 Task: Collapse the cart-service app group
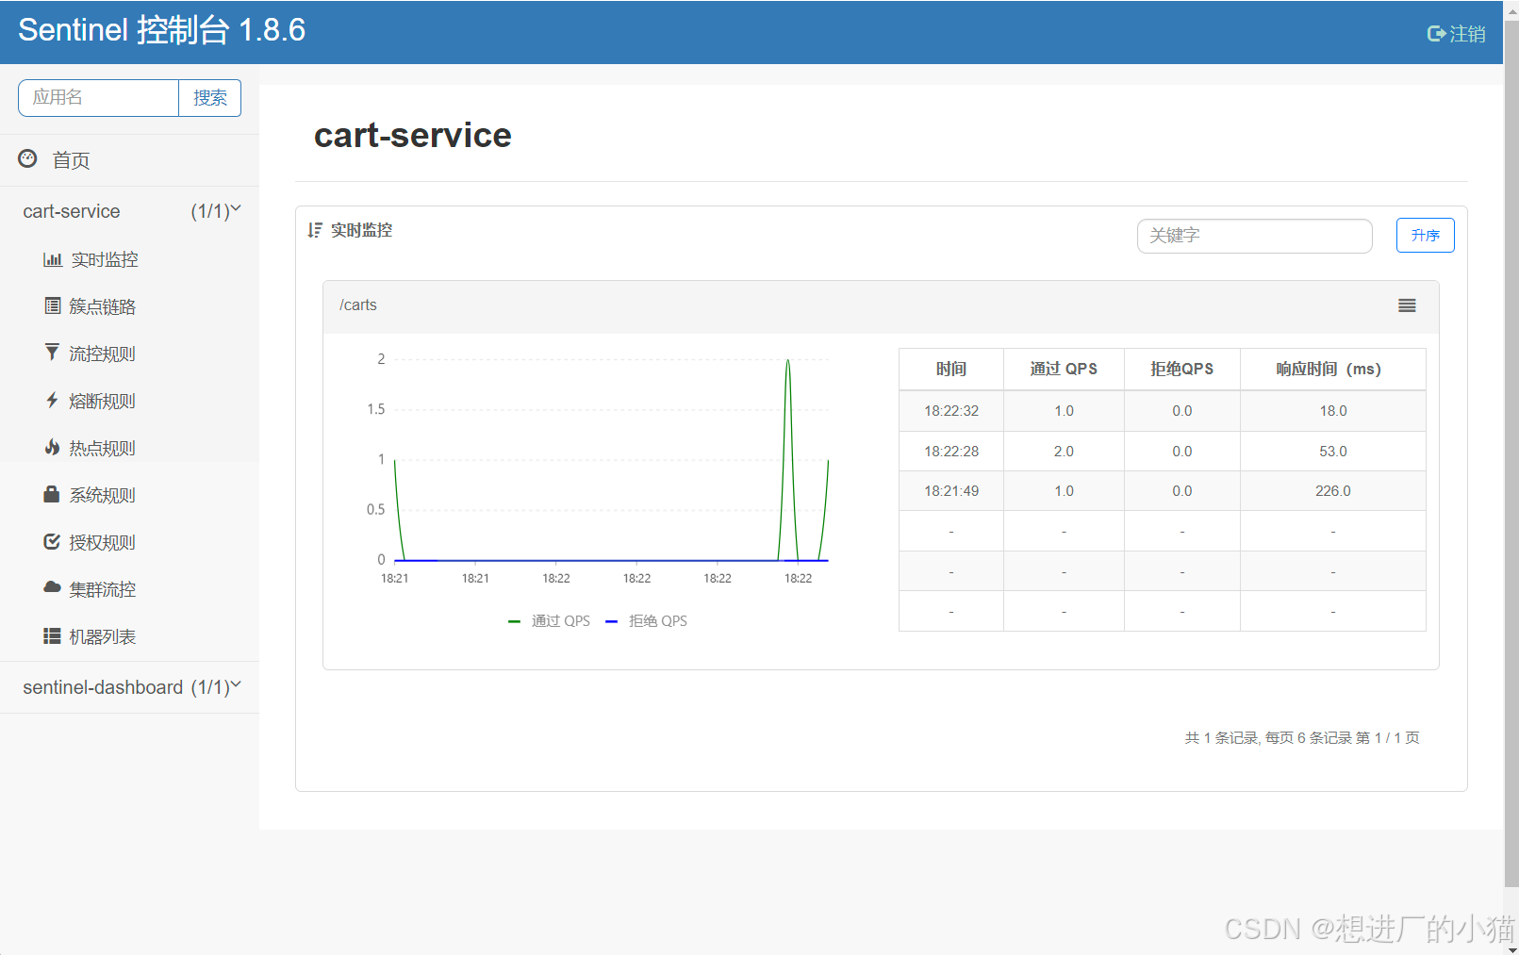tap(129, 211)
